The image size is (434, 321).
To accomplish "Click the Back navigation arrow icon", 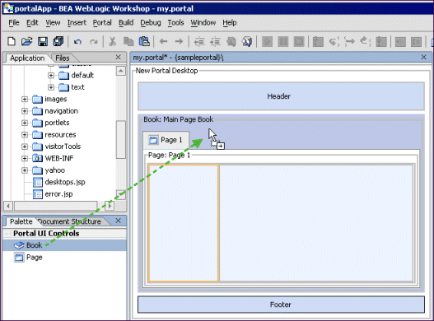I will (164, 41).
